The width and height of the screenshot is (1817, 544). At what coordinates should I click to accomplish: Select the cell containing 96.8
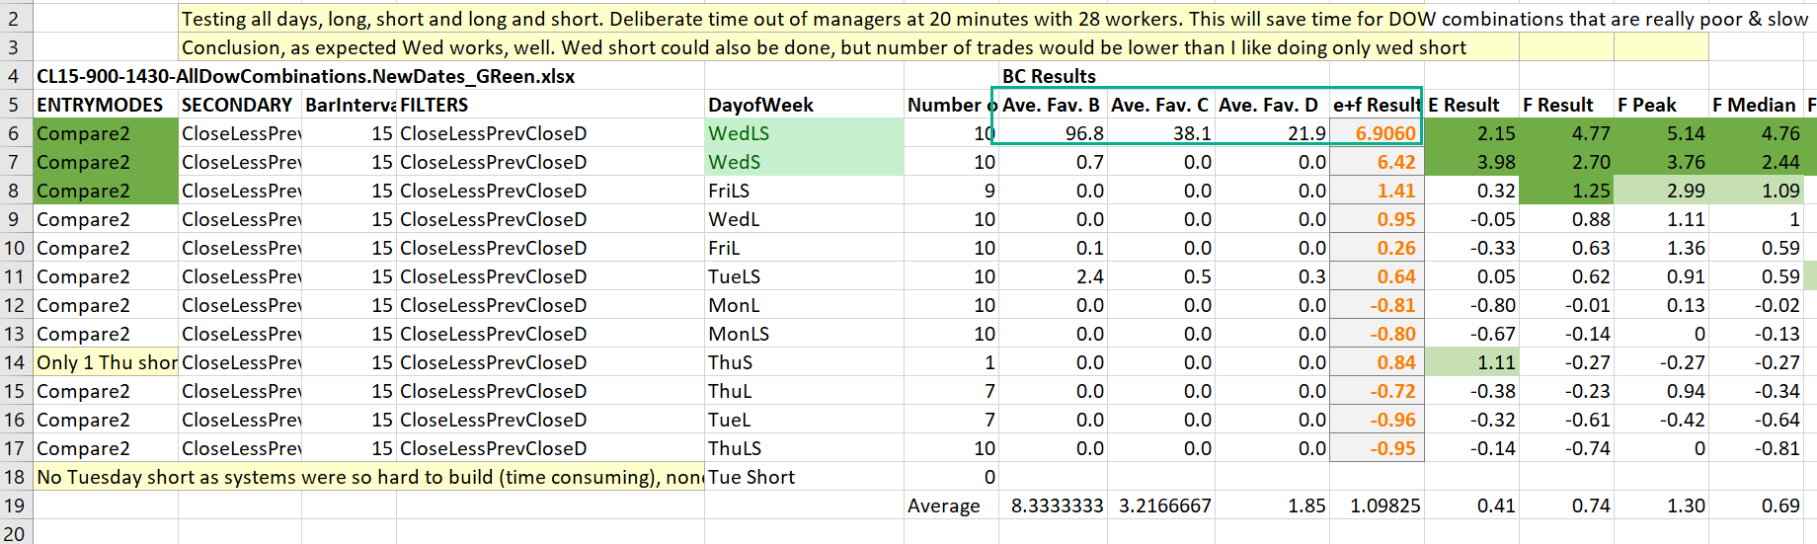pos(1053,133)
